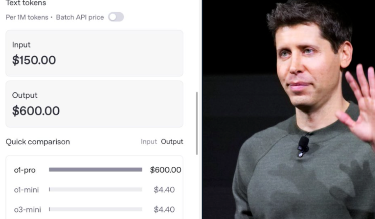The width and height of the screenshot is (375, 219).
Task: Click the o1-pro full price bar
Action: [95, 170]
